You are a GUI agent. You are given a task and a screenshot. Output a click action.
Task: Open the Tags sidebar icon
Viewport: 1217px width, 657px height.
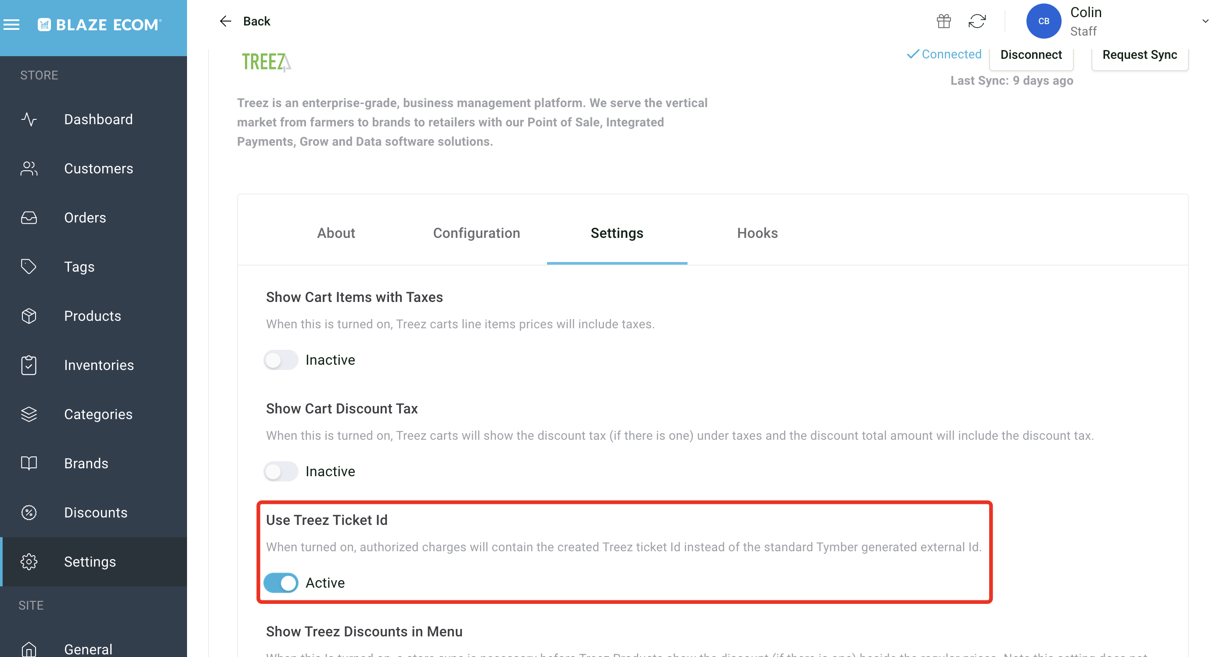pos(29,267)
